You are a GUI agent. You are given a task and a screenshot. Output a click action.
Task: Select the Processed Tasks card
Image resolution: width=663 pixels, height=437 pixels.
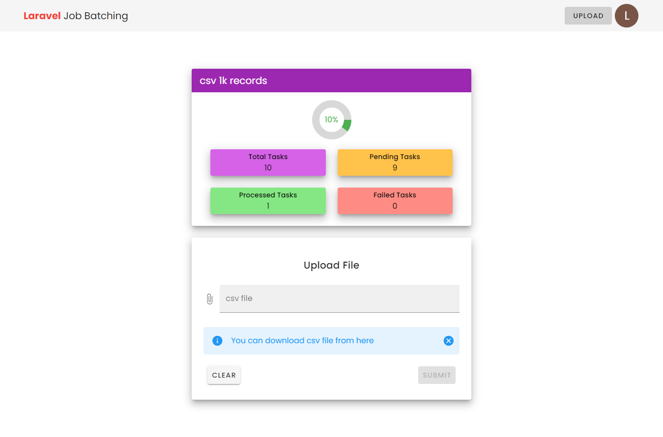tap(268, 200)
